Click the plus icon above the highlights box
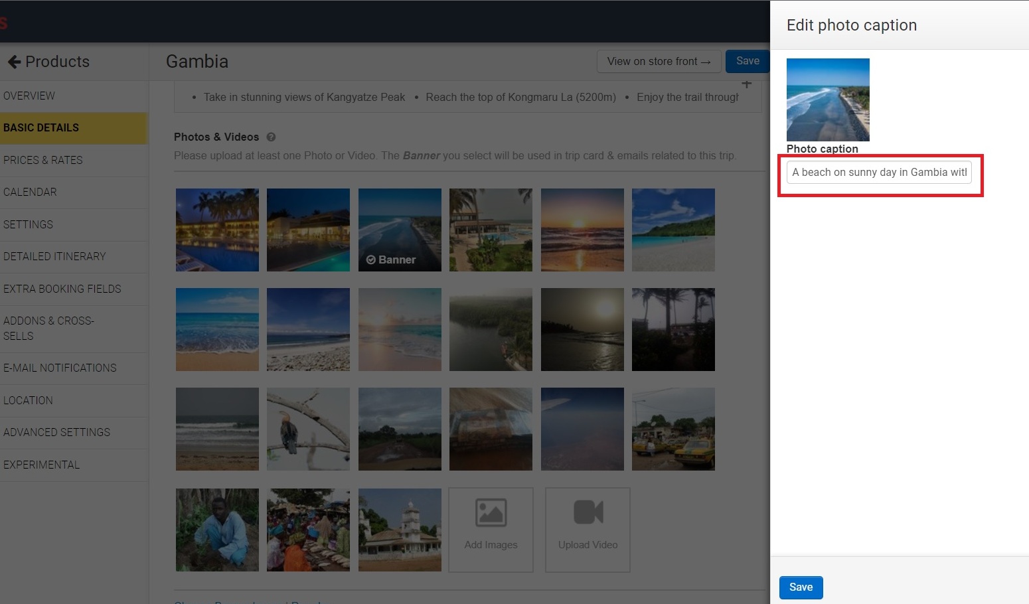Viewport: 1029px width, 604px height. (747, 84)
